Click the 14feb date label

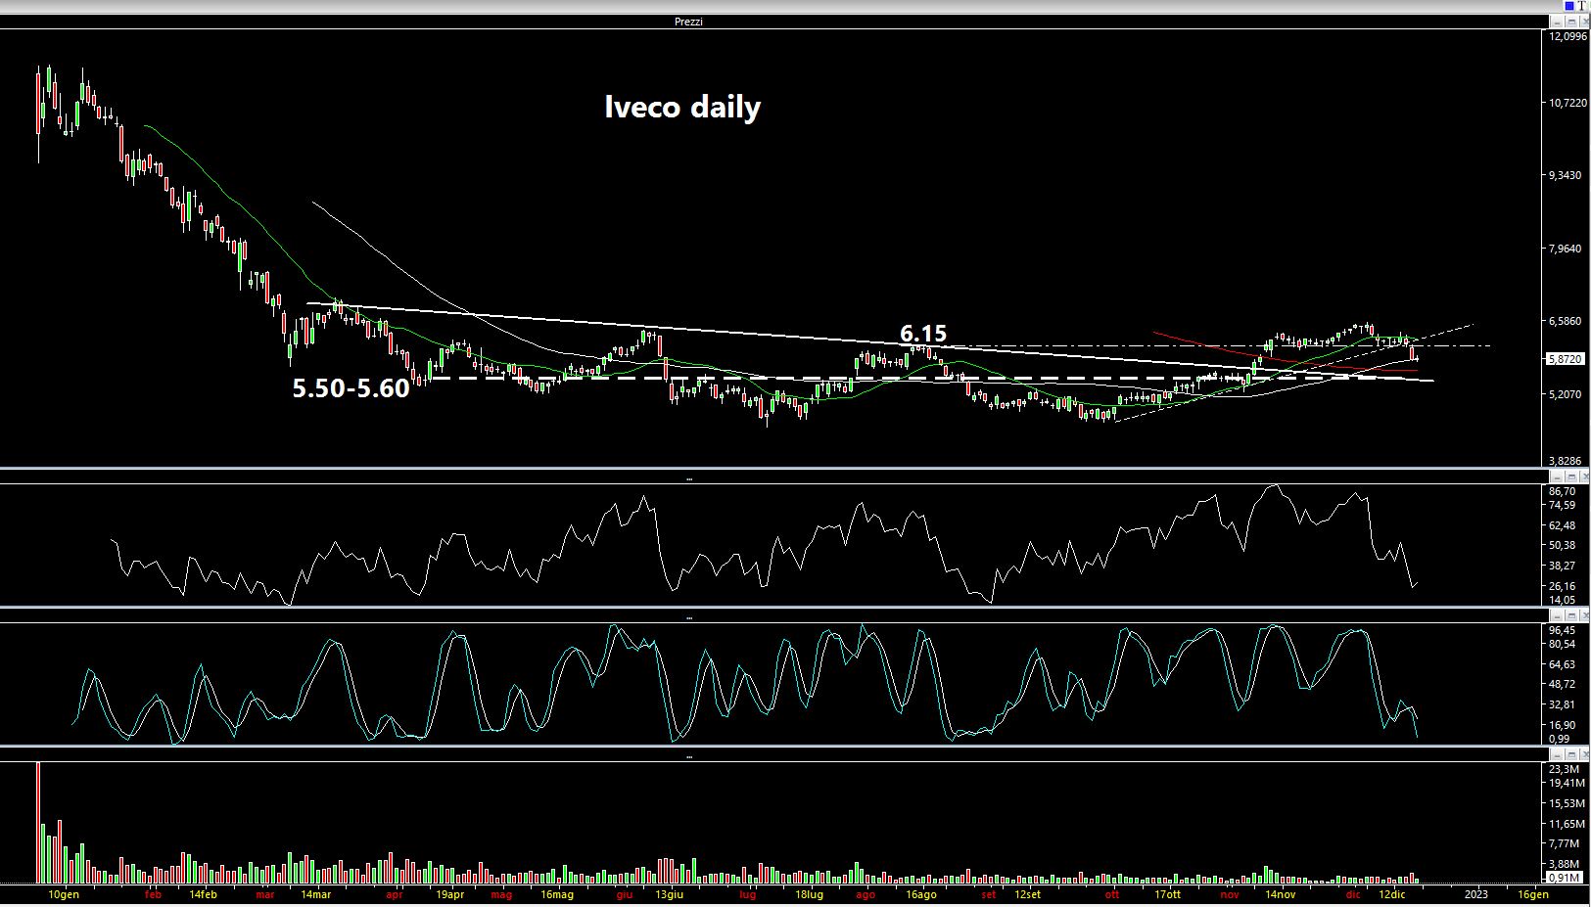203,894
